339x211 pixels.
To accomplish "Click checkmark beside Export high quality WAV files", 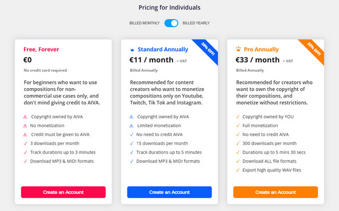I will tap(238, 170).
